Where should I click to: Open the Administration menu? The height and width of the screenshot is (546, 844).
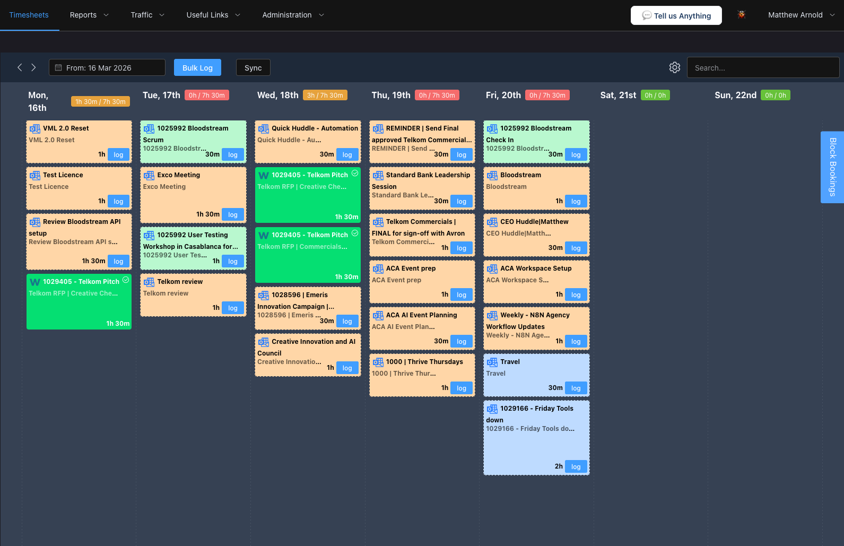293,15
